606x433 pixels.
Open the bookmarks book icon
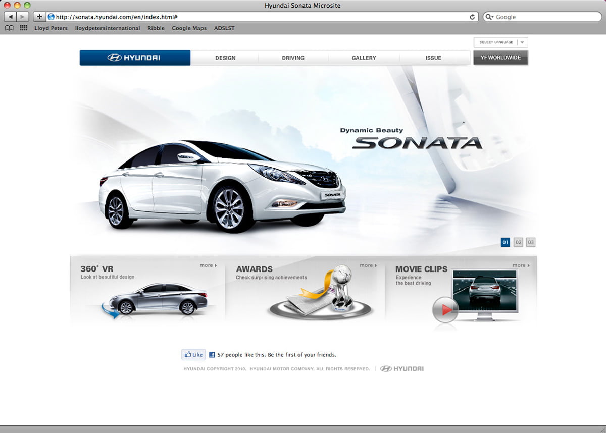pos(9,28)
